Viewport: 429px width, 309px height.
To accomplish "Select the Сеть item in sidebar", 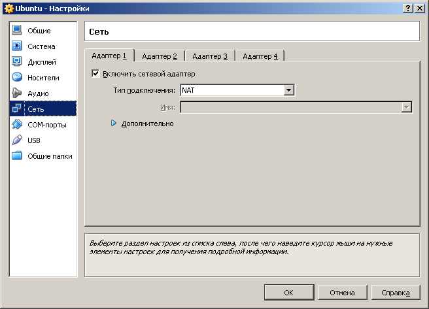I will 43,108.
